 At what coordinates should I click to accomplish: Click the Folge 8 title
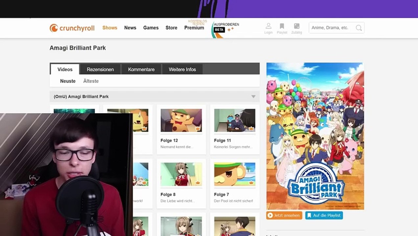tap(168, 194)
